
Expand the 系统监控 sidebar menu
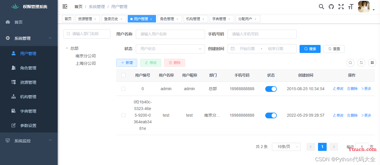pos(29,141)
